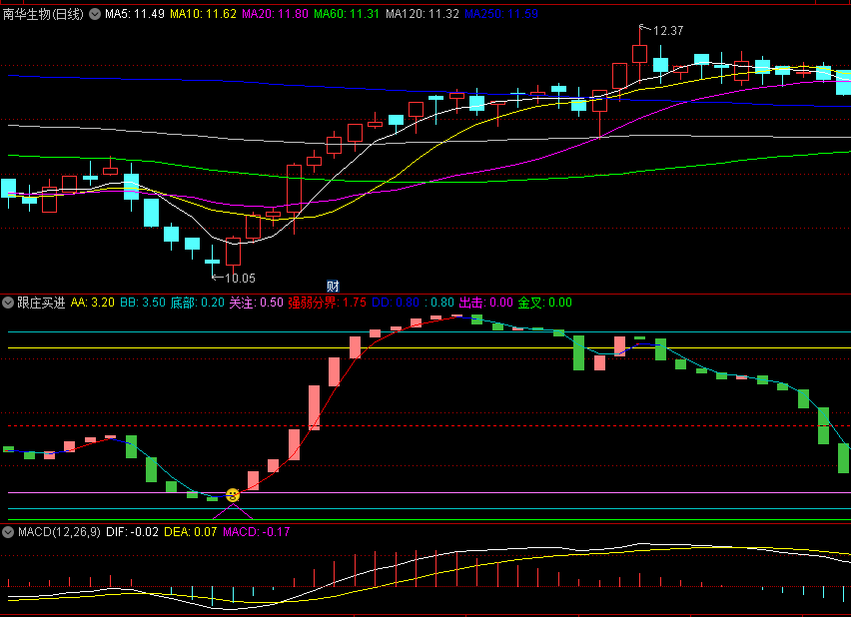Click the magenta triangle marker below the smiley
This screenshot has height=617, width=851.
coord(233,511)
